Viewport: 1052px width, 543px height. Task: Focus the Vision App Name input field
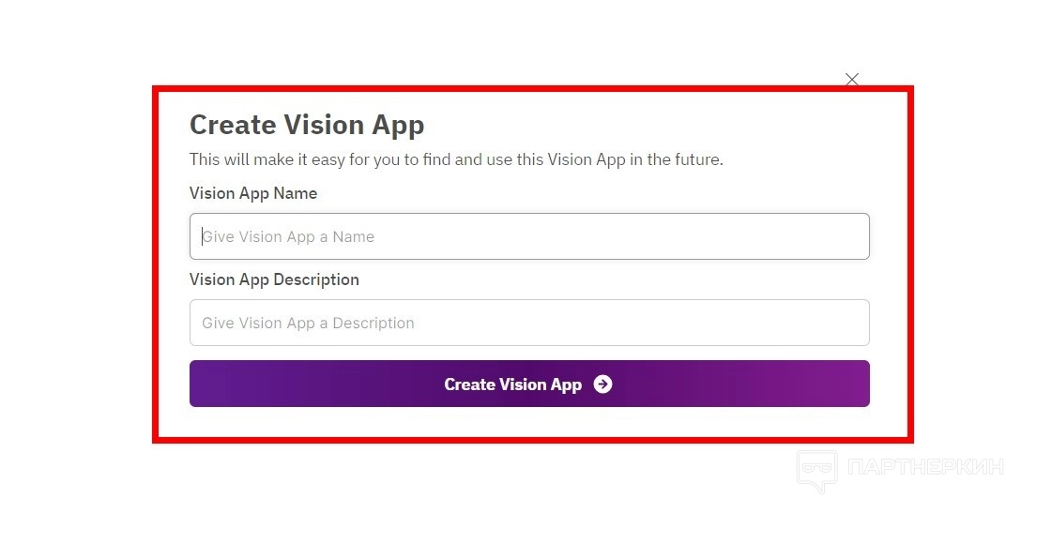coord(529,236)
